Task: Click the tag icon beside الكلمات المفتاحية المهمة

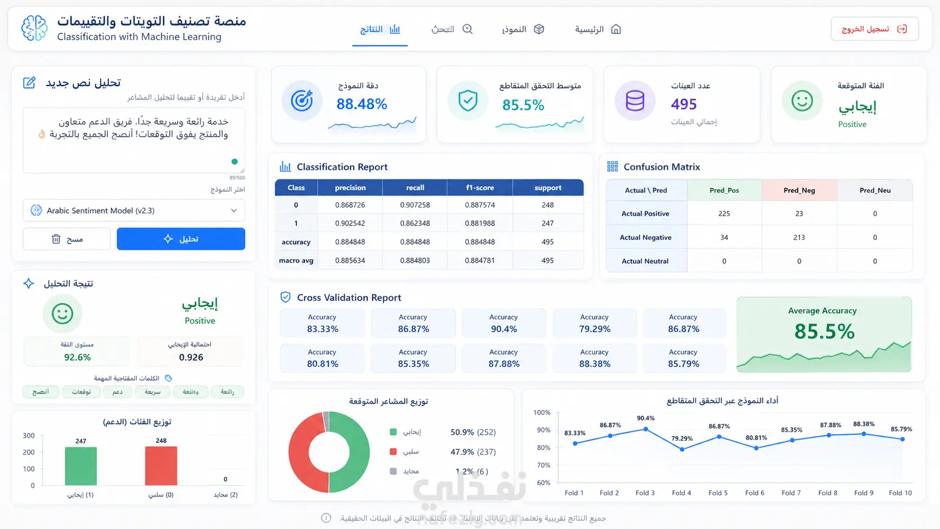Action: (168, 378)
